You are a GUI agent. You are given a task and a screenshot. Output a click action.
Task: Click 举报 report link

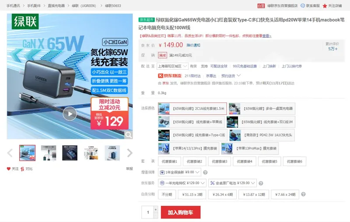pyautogui.click(x=129, y=169)
